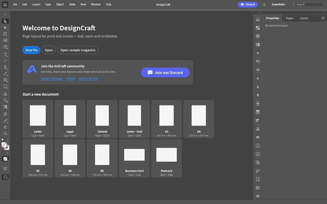Open the Table panel icon
Image resolution: width=327 pixels, height=204 pixels.
point(258,112)
